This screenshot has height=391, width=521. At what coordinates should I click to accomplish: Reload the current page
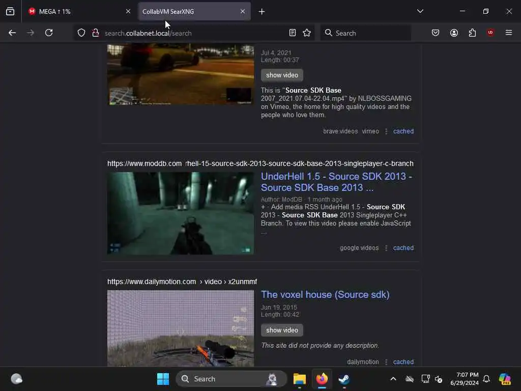49,33
